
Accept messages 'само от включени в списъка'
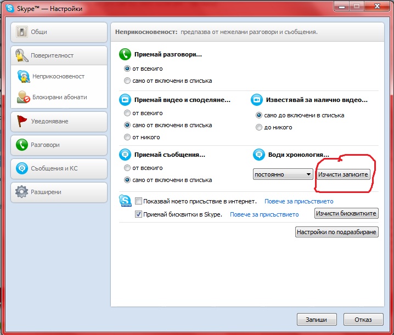point(127,180)
